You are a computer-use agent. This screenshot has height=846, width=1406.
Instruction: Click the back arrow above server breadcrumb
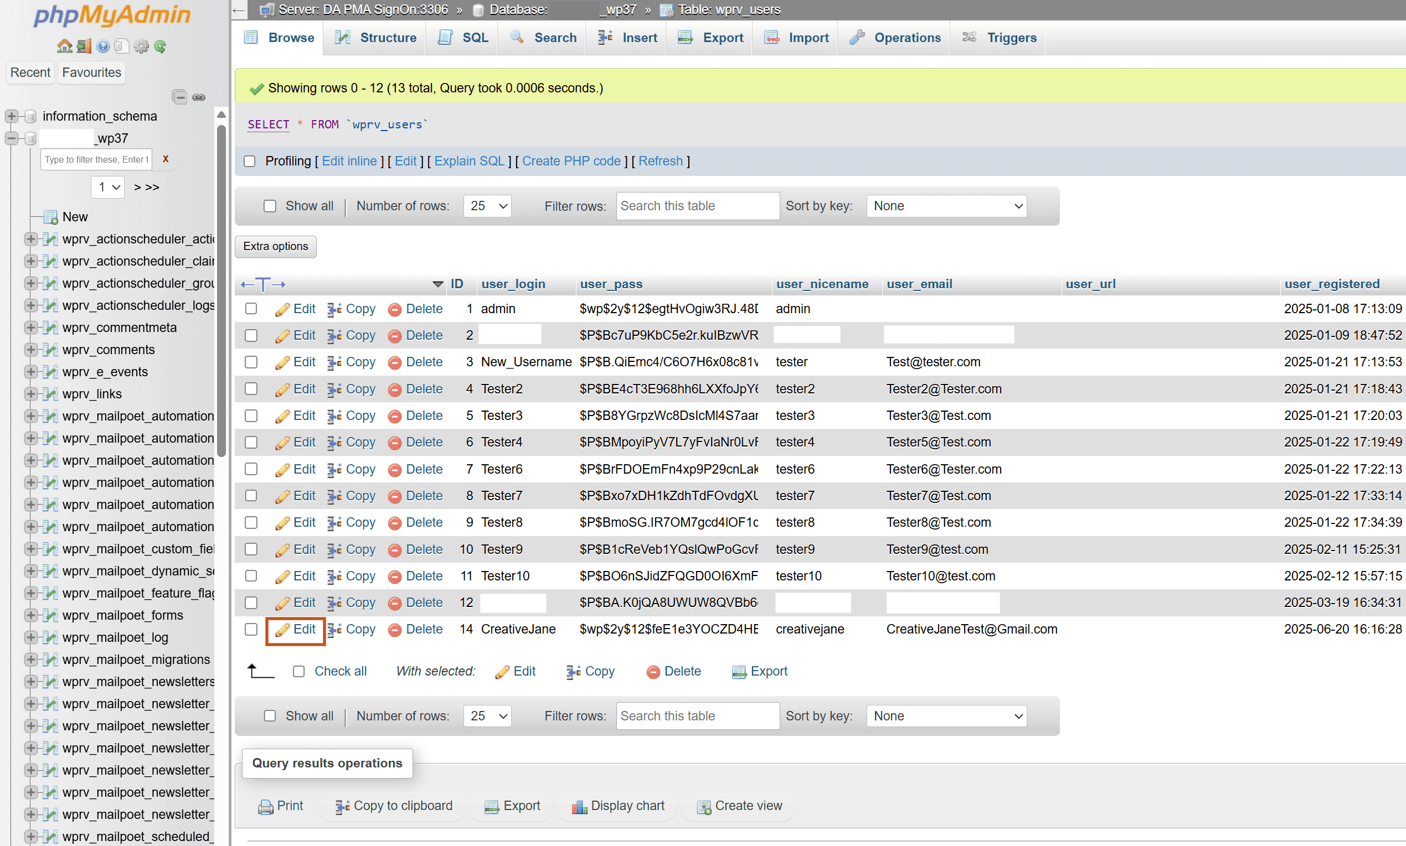point(239,10)
